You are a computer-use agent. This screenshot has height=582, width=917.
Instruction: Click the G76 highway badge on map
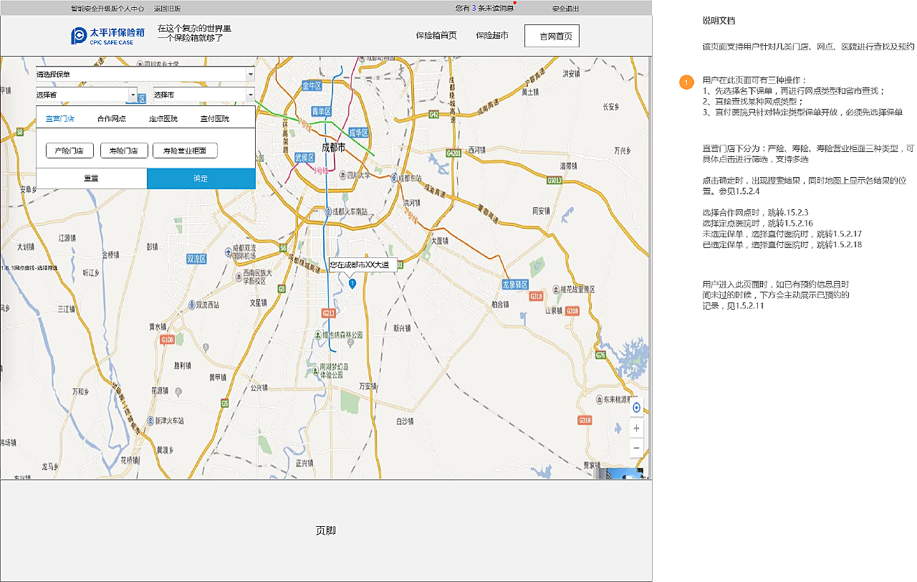pos(600,356)
